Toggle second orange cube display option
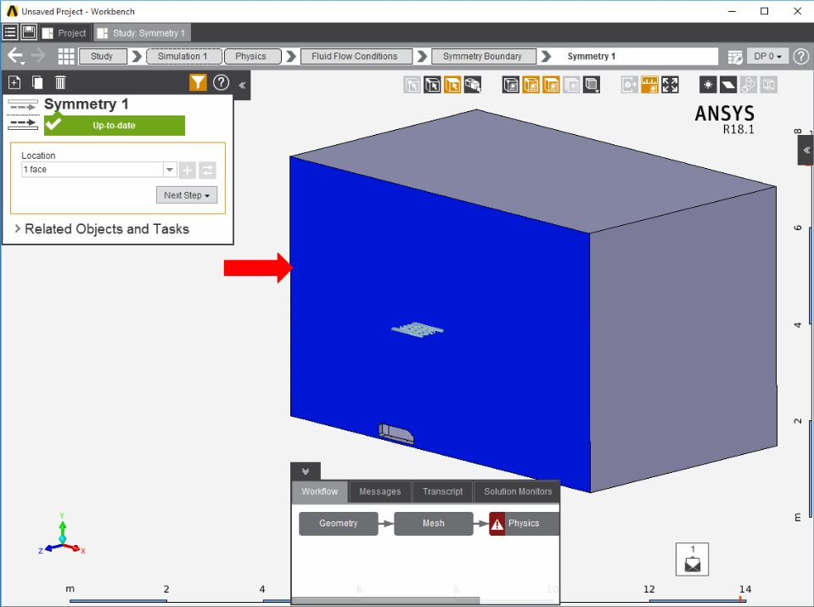 pyautogui.click(x=552, y=85)
